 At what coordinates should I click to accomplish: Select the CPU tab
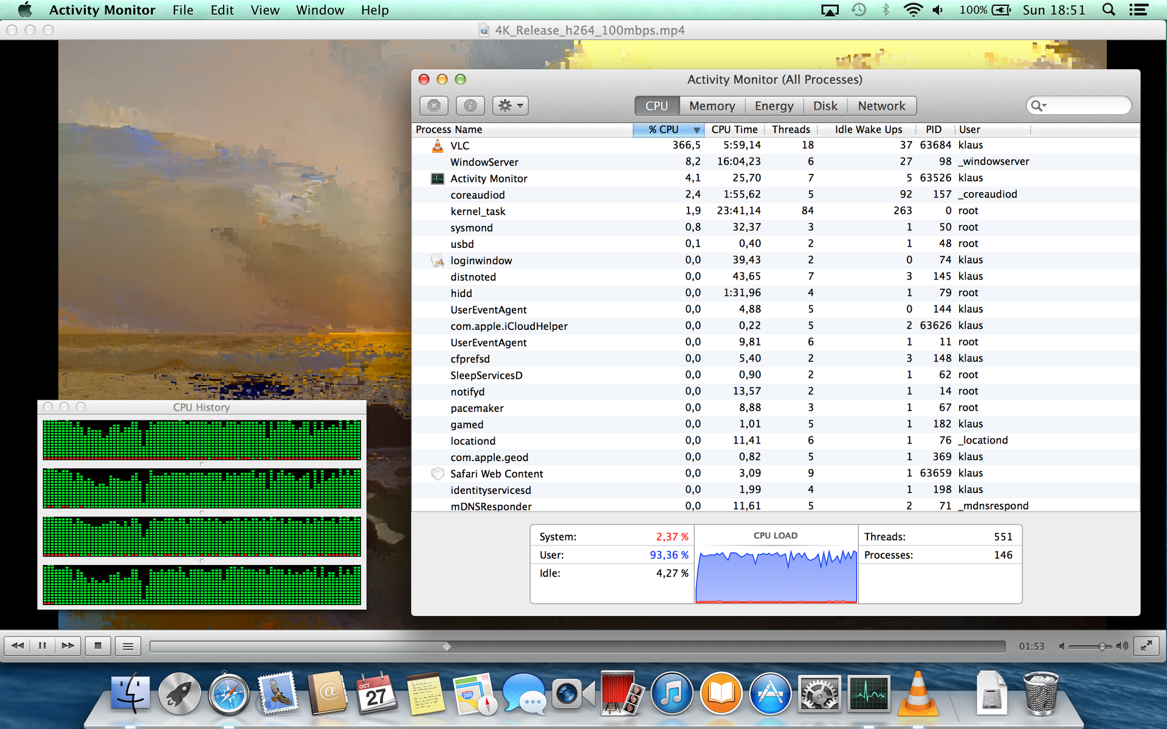[656, 106]
